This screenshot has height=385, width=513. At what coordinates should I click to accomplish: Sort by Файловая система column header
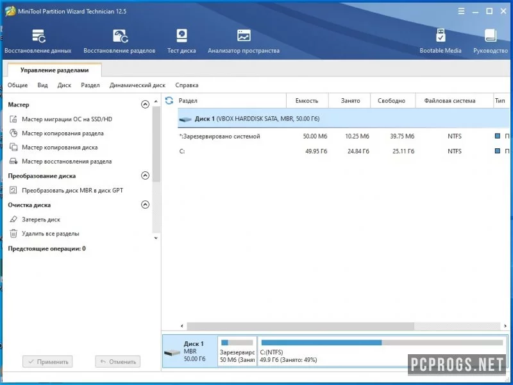[x=455, y=101]
